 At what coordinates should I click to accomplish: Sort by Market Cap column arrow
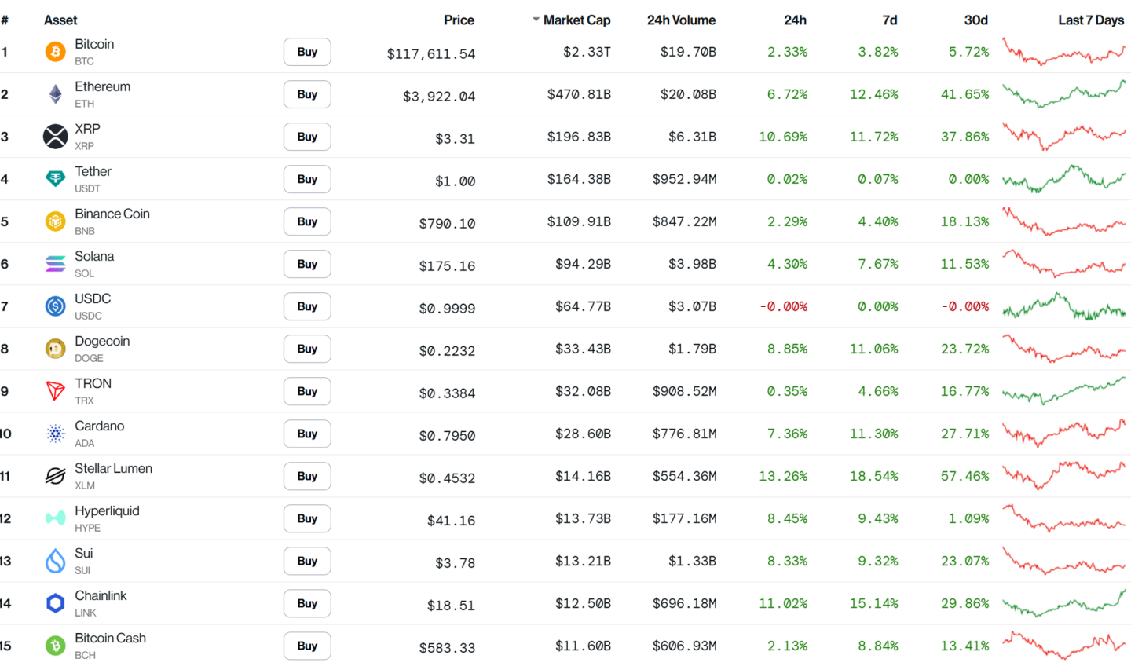tap(536, 20)
